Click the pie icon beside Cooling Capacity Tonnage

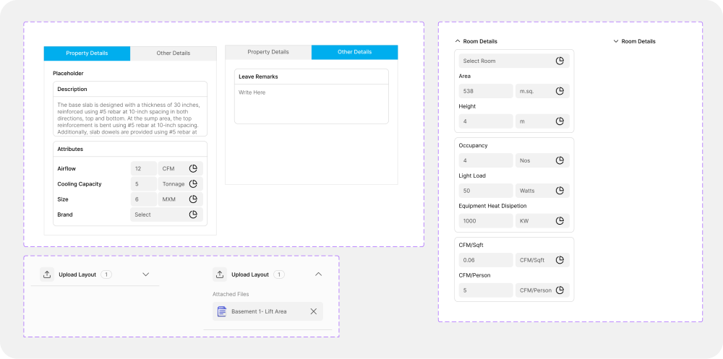tap(193, 183)
